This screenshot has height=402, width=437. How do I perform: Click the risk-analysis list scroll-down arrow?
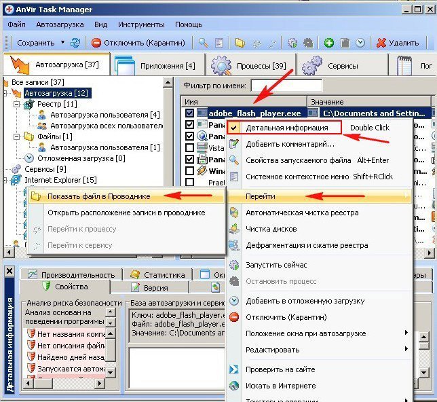click(x=111, y=372)
